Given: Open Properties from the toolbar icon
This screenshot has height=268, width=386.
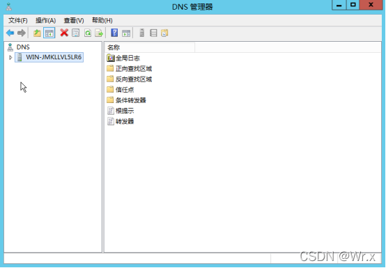Looking at the screenshot, I should tap(76, 33).
